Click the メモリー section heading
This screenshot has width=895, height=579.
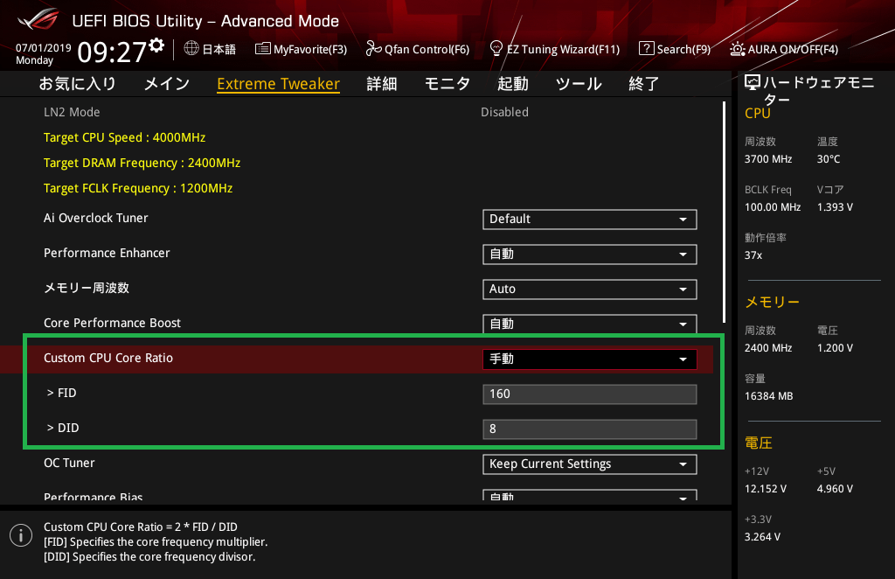coord(773,302)
